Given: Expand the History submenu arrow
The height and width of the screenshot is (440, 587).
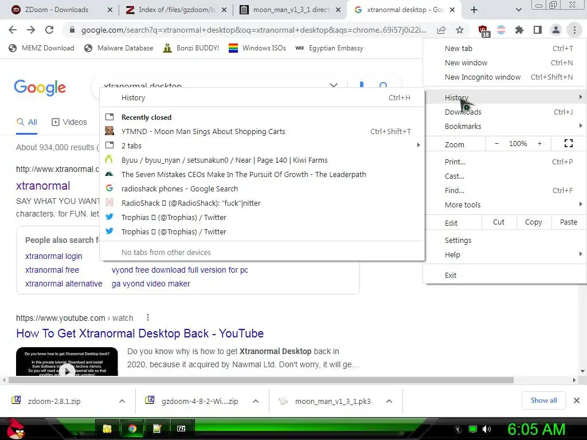Looking at the screenshot, I should tap(580, 97).
